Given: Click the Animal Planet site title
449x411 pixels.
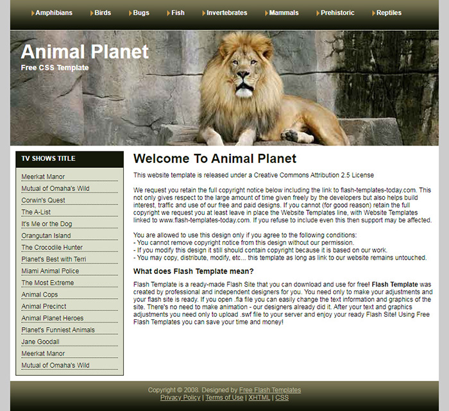Looking at the screenshot, I should point(85,52).
